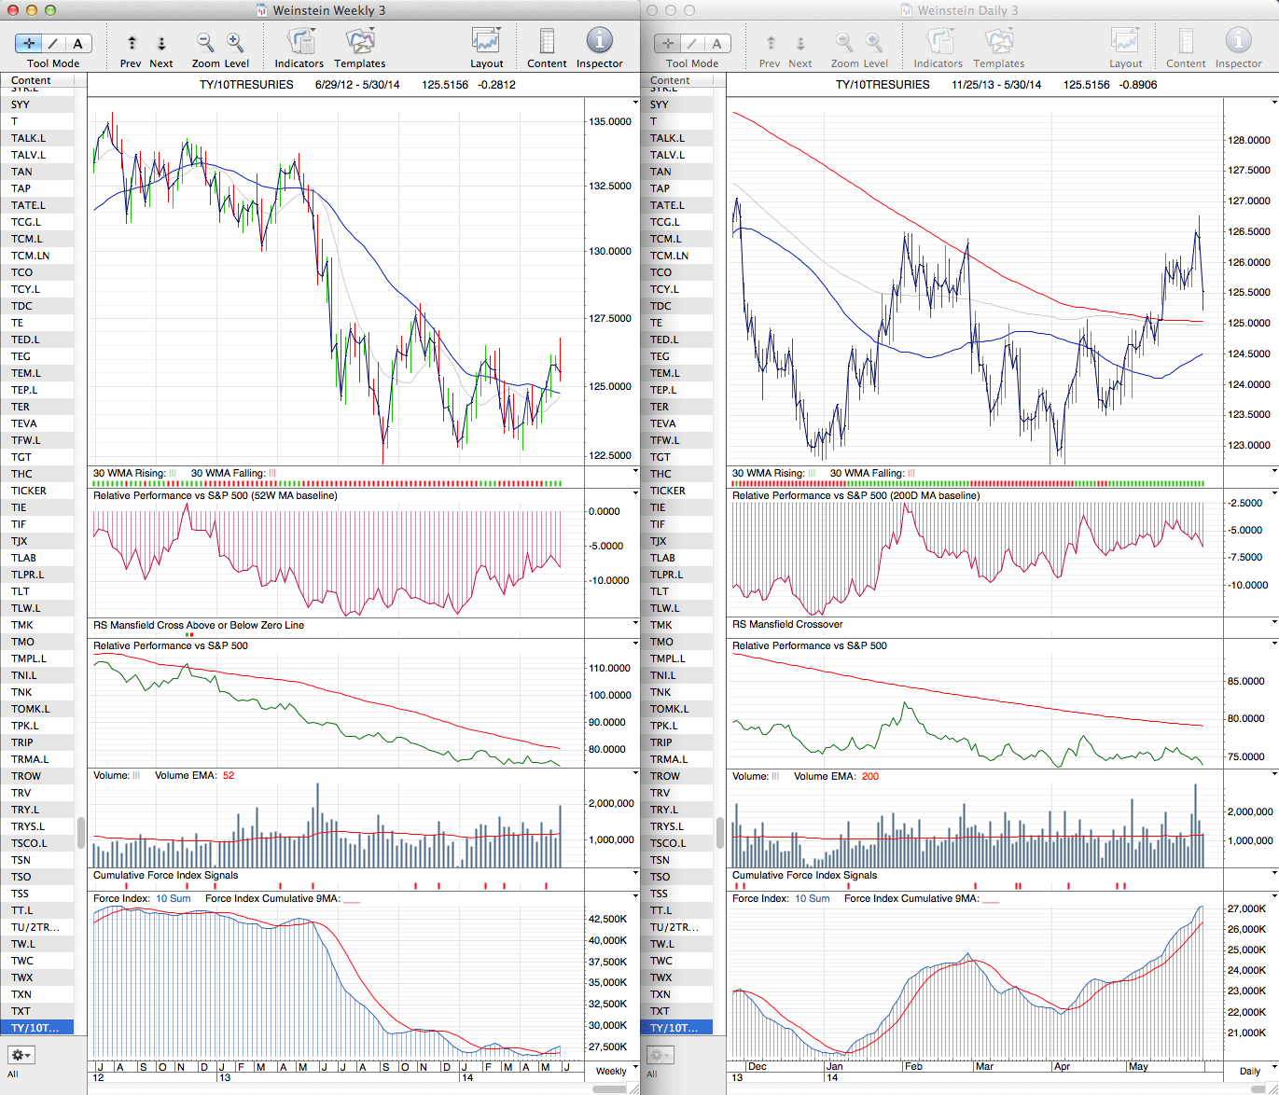Open the Weekly period popup below chart
The image size is (1279, 1095).
coord(616,1071)
